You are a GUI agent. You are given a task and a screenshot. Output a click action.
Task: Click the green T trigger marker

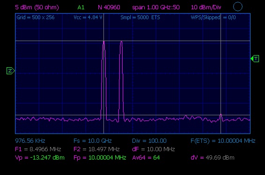click(x=255, y=59)
